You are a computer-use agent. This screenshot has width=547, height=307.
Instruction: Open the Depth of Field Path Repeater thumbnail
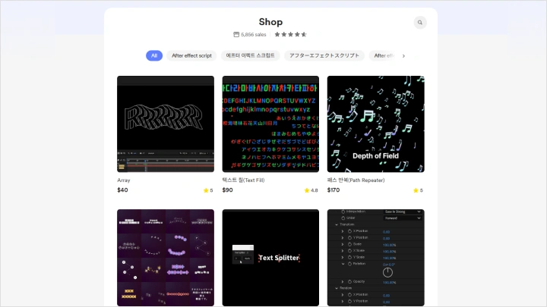[376, 124]
